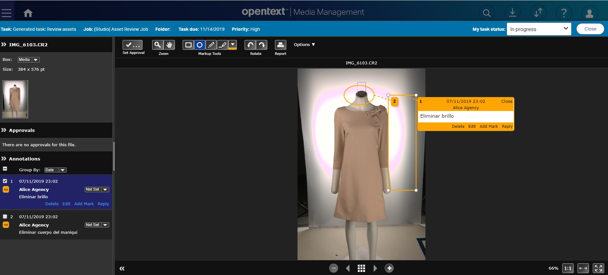Select the freehand pencil markup tool

pyautogui.click(x=211, y=45)
